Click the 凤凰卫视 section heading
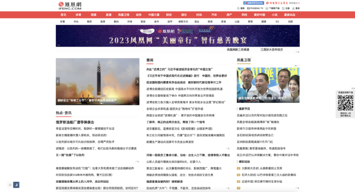The height and width of the screenshot is (192, 355). point(244,60)
